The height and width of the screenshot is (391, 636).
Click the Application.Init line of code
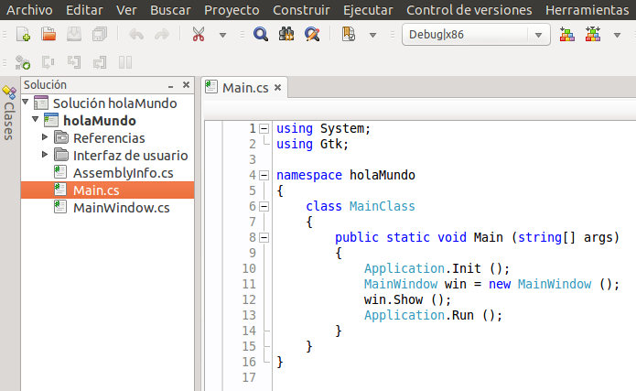click(x=437, y=268)
